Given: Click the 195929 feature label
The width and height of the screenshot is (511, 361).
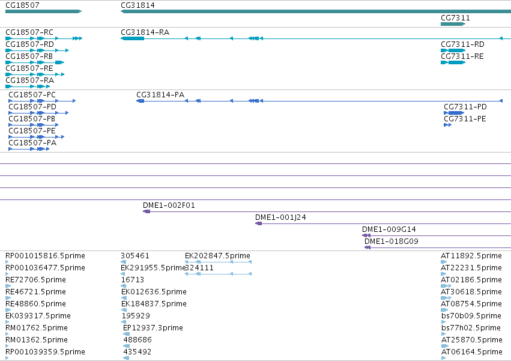Looking at the screenshot, I should coord(136,317).
